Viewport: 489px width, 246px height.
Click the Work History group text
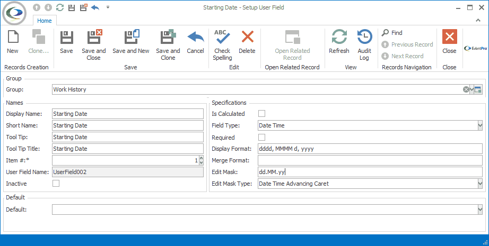[69, 89]
